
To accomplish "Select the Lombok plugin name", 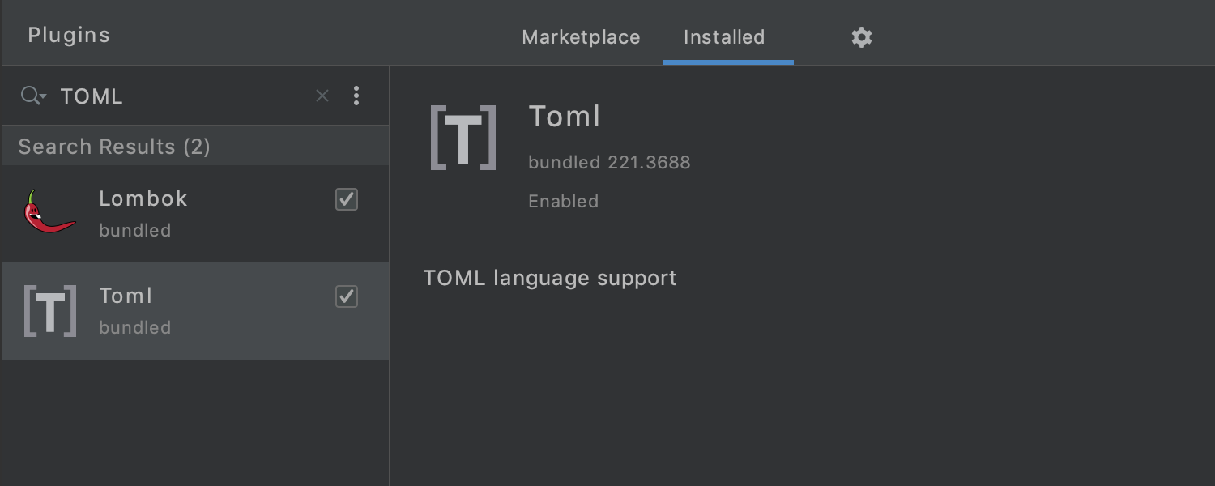I will (x=143, y=198).
